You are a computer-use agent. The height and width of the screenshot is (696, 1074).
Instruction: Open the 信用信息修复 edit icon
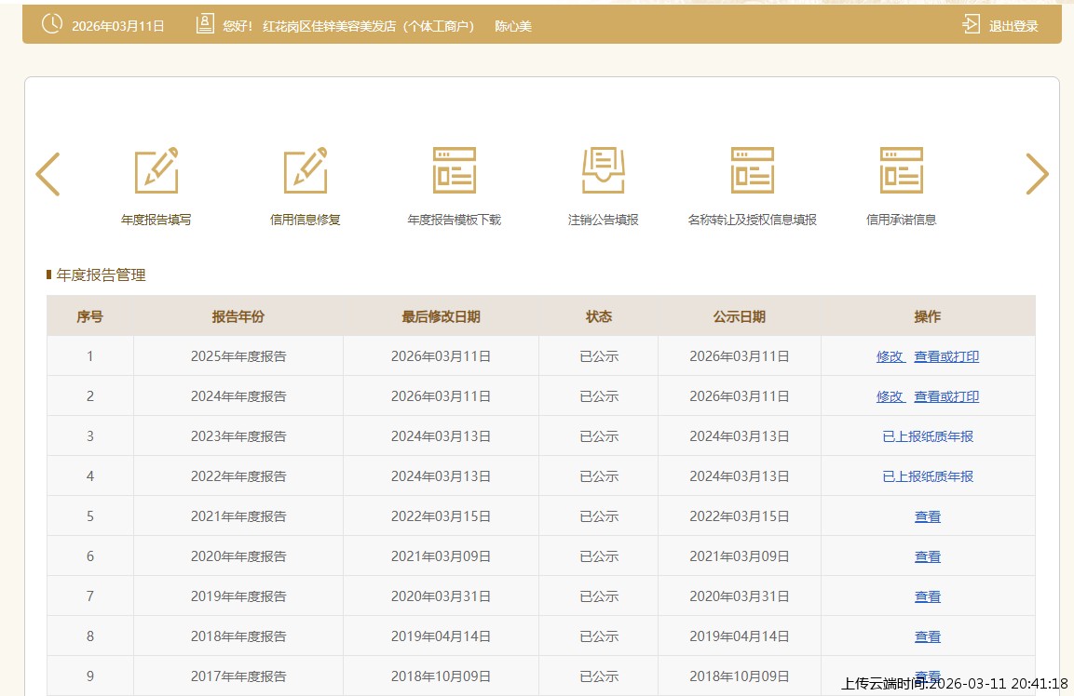[x=306, y=171]
